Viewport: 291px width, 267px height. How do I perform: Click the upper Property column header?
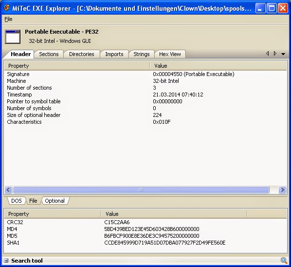[77, 66]
